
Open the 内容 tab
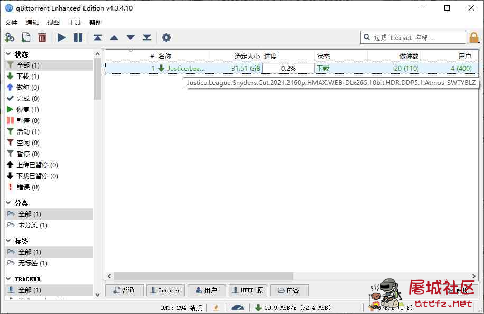(x=289, y=290)
